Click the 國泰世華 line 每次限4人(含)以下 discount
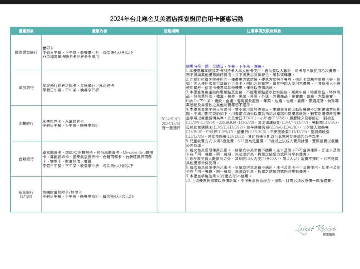This screenshot has height=269, width=360. 88,53
